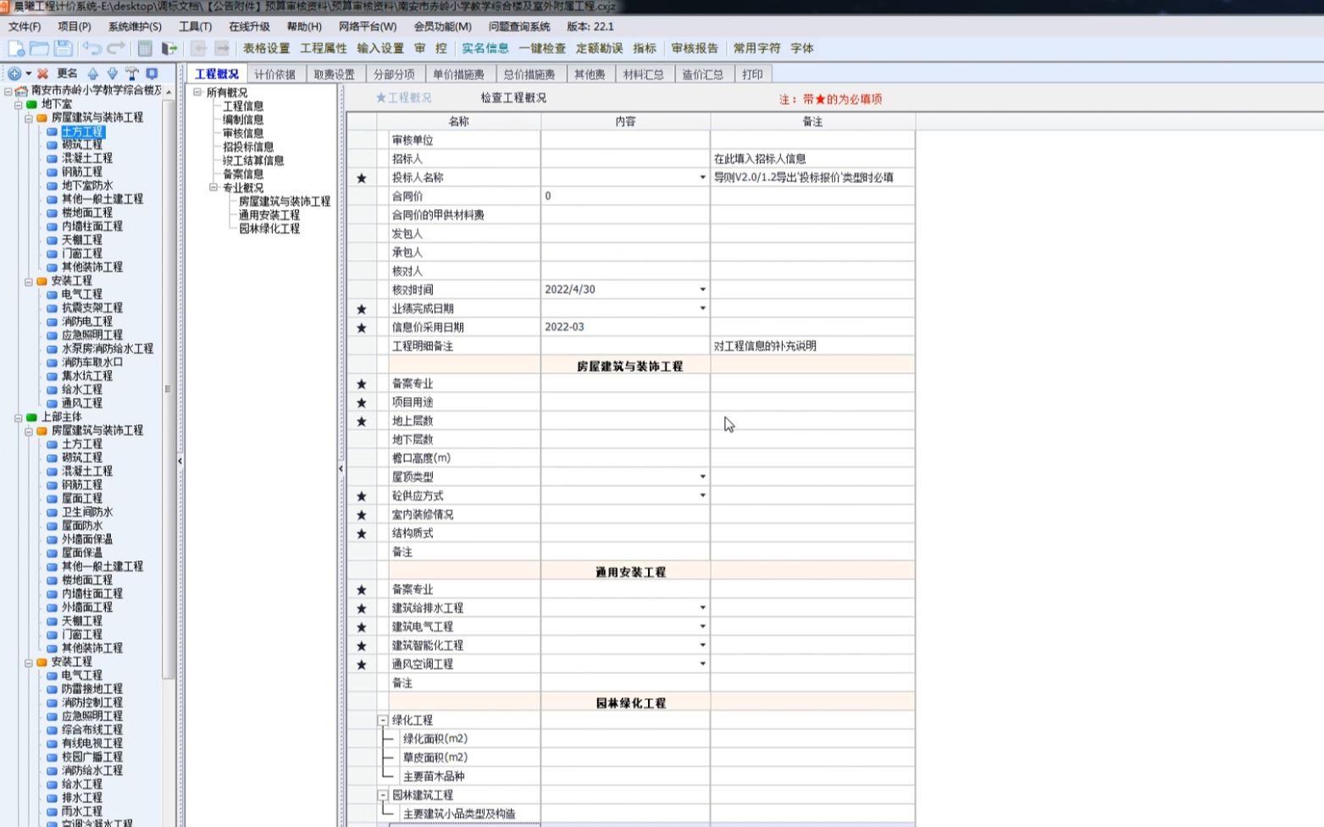Click the green icon beside 上部主体

32,417
